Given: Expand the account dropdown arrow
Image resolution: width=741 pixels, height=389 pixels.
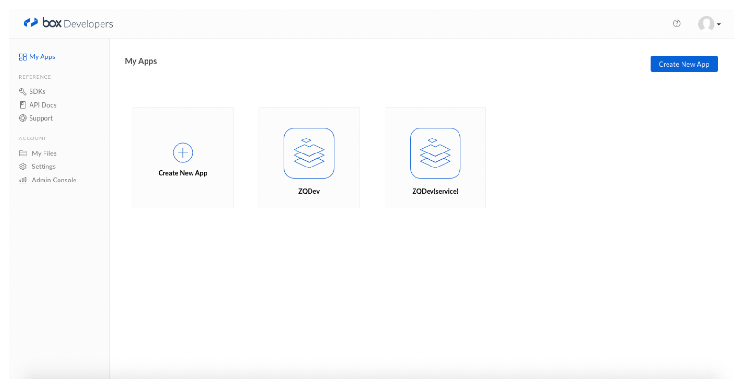Looking at the screenshot, I should tap(719, 24).
